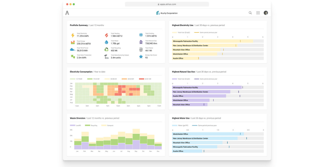Select New Jersey Warehouse bar in natural gas chart
This screenshot has width=334, height=167.
pos(201,91)
